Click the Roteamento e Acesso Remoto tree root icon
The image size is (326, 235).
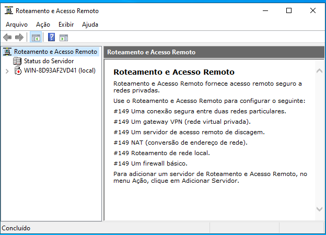click(x=7, y=52)
